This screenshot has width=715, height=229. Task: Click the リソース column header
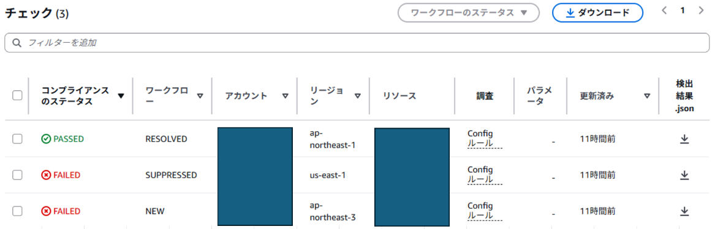400,96
